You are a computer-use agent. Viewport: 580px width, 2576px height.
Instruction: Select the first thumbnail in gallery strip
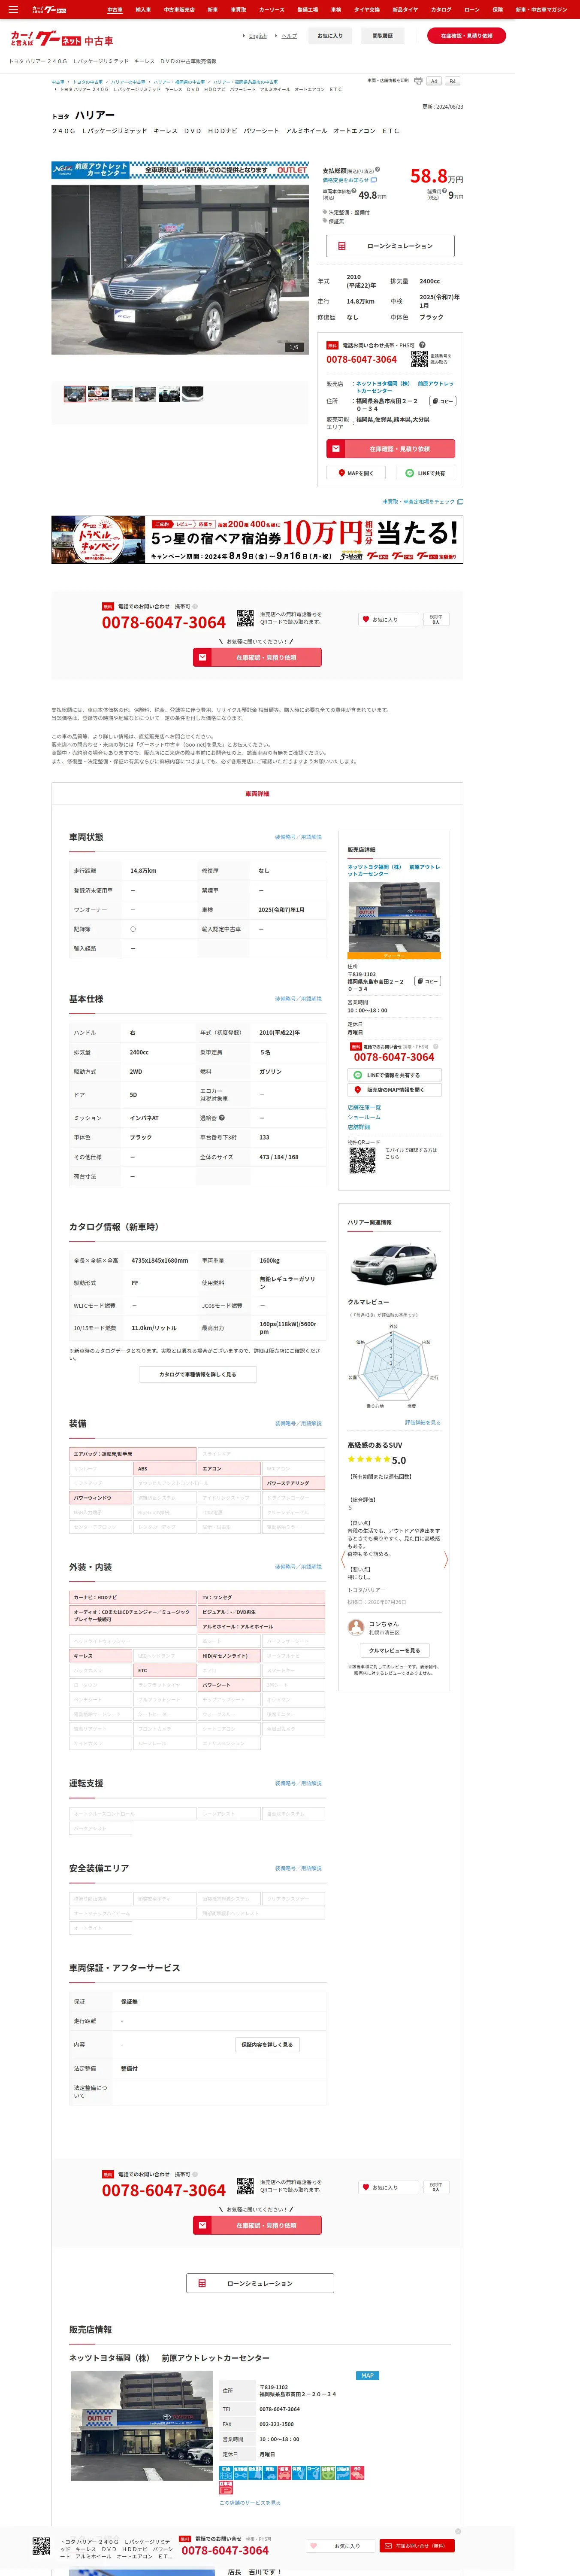point(75,394)
